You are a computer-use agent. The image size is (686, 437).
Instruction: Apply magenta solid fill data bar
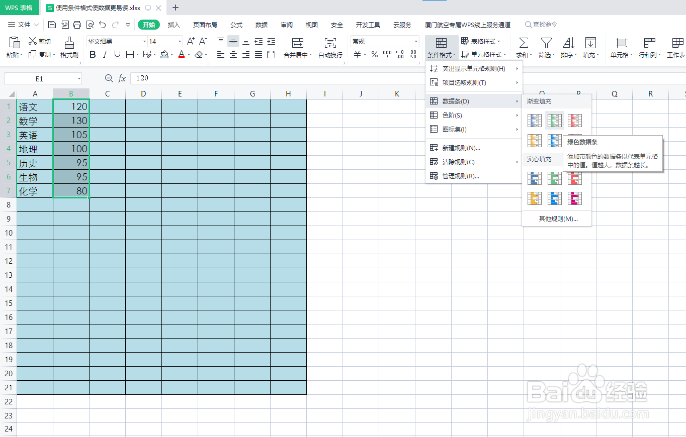pyautogui.click(x=575, y=198)
